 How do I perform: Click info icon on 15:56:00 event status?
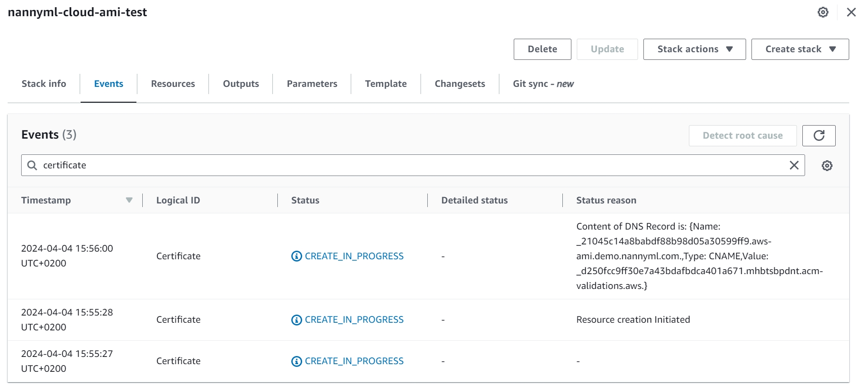[296, 256]
